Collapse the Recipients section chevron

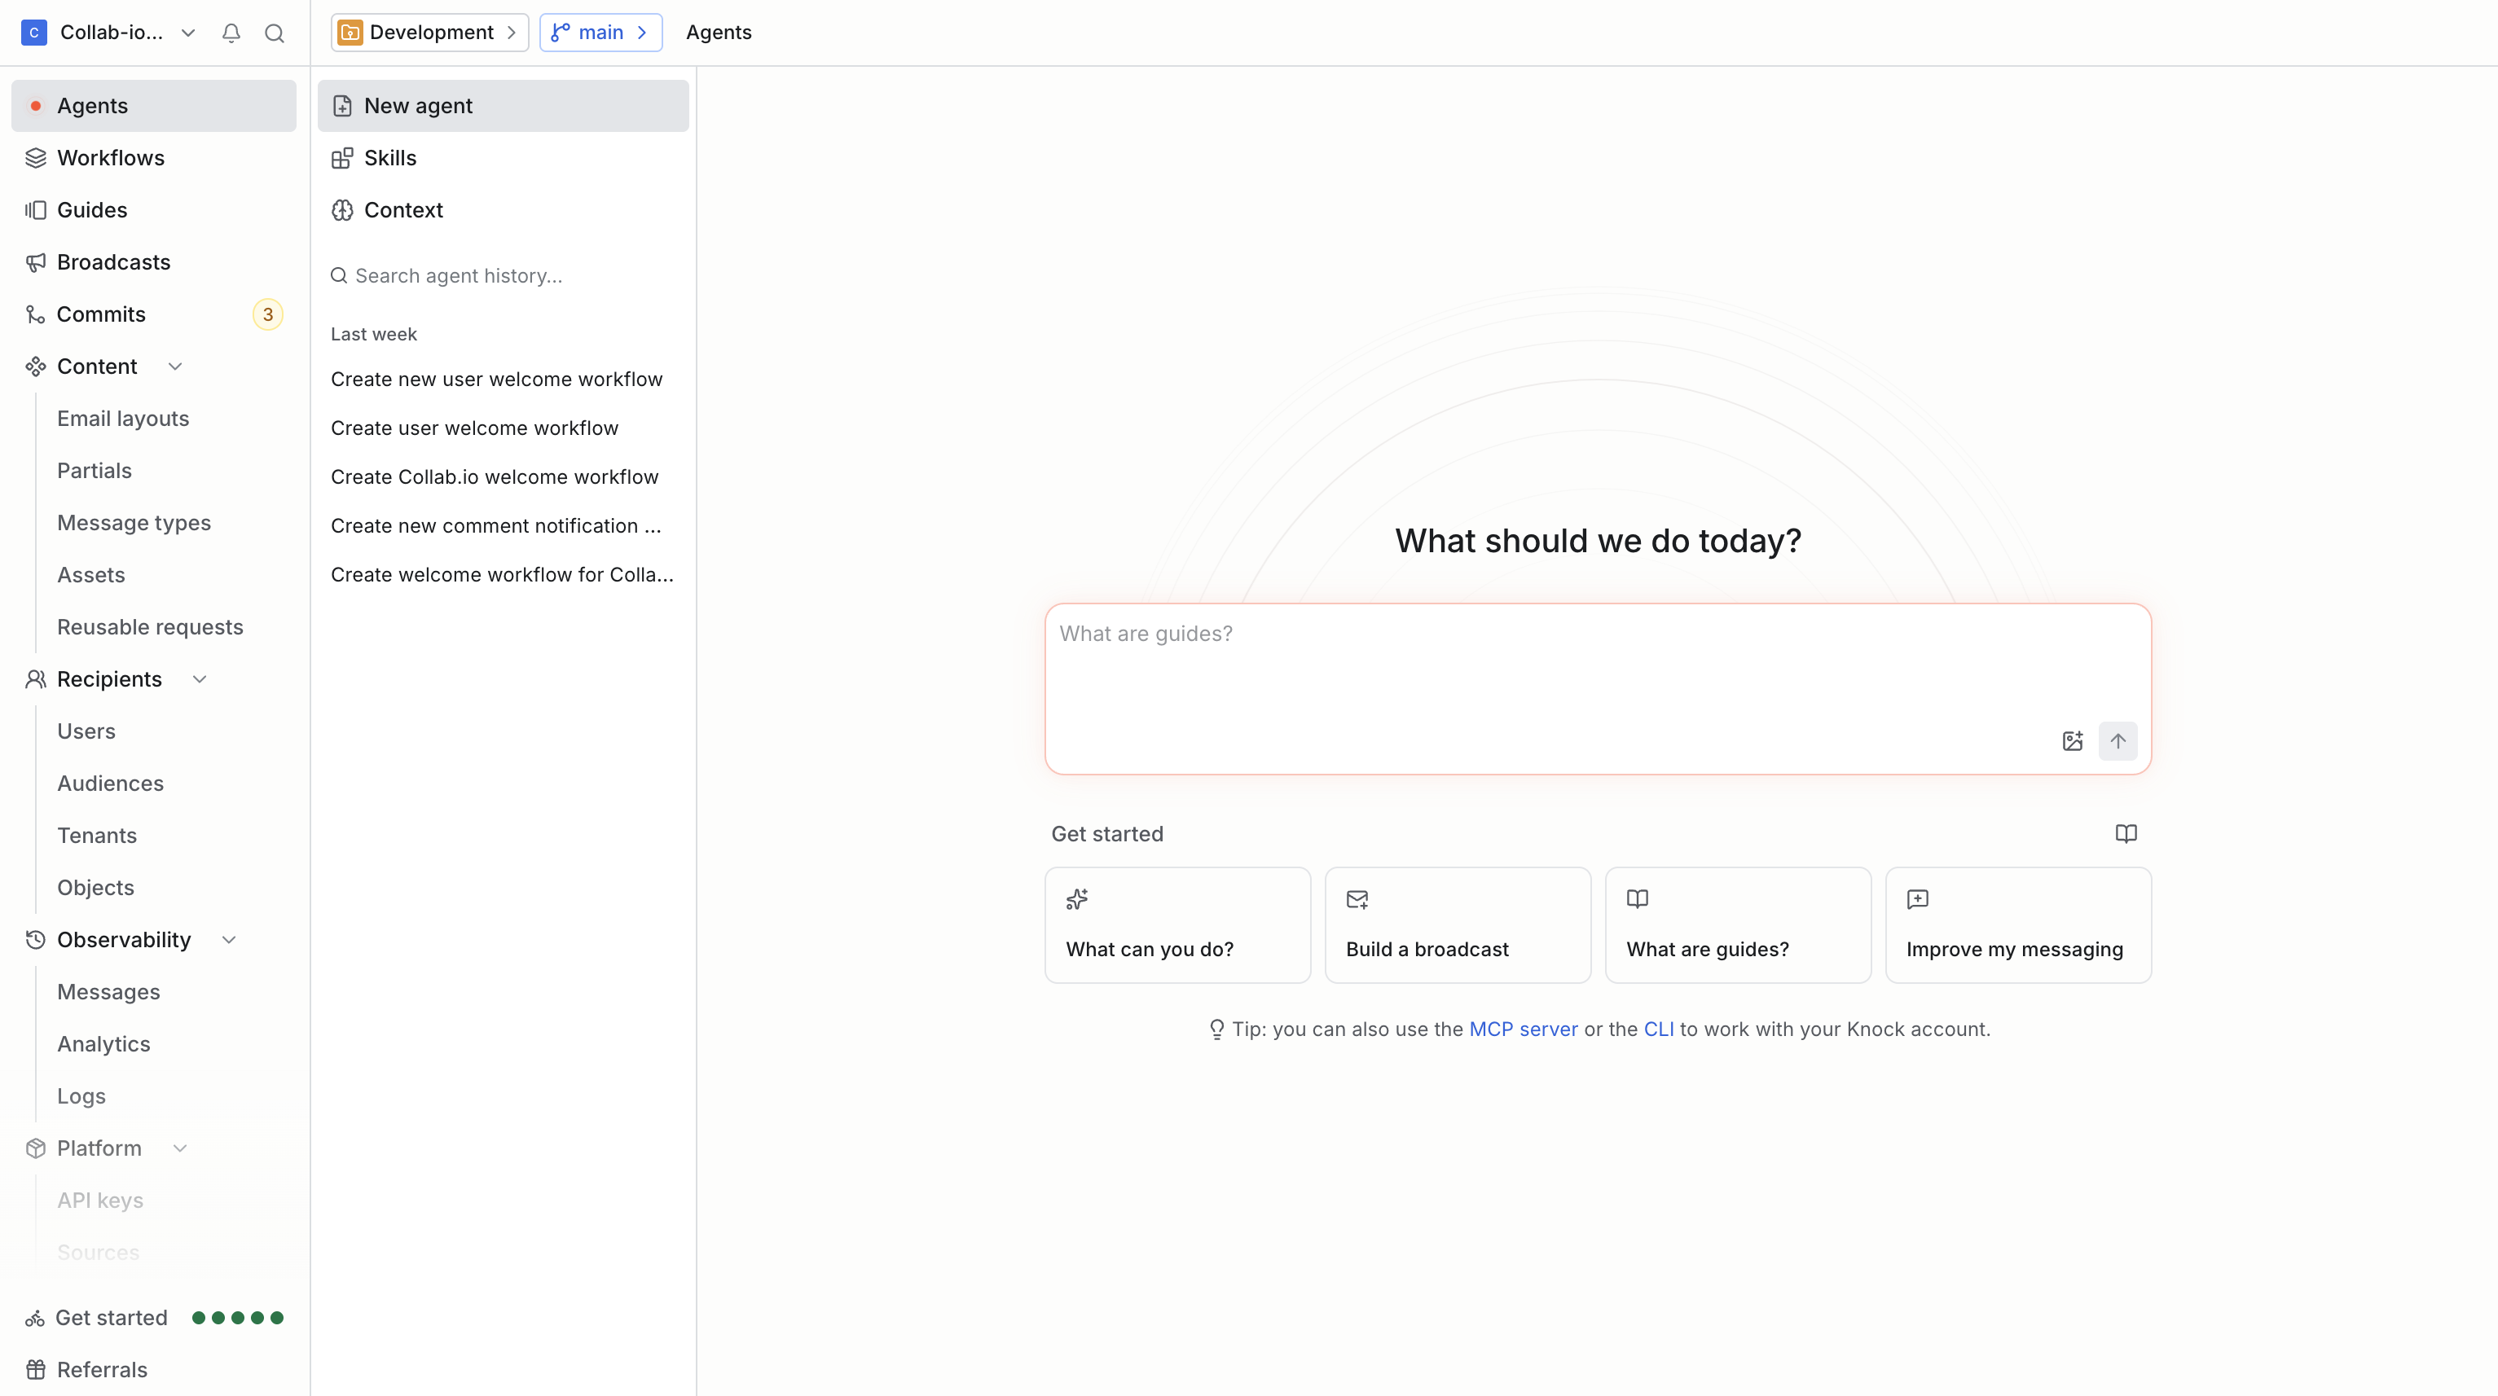coord(200,679)
